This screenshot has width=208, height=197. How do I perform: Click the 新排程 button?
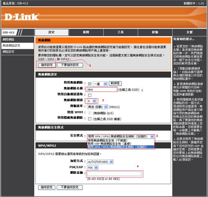pyautogui.click(x=115, y=83)
